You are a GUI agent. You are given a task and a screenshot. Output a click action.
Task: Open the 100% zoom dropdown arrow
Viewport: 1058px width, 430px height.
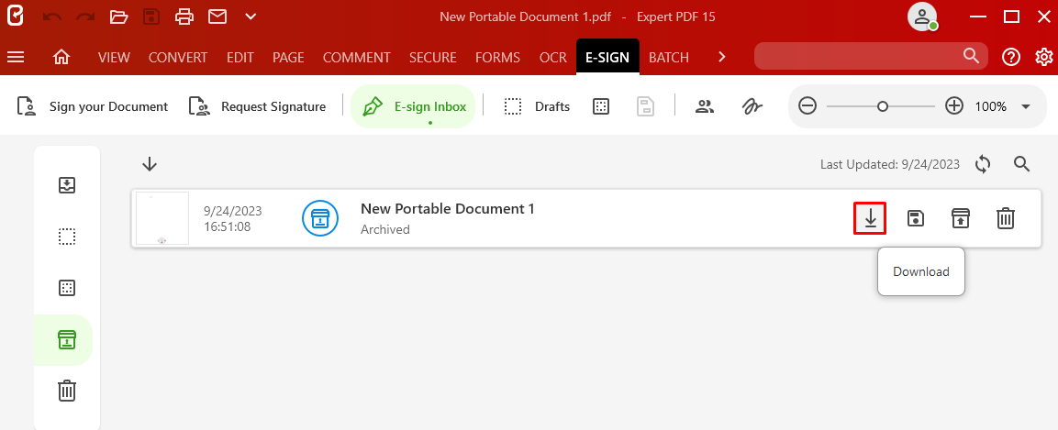[x=1026, y=106]
